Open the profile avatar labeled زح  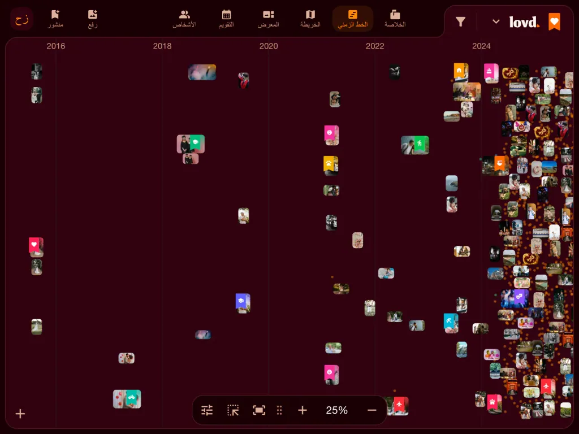tap(22, 20)
